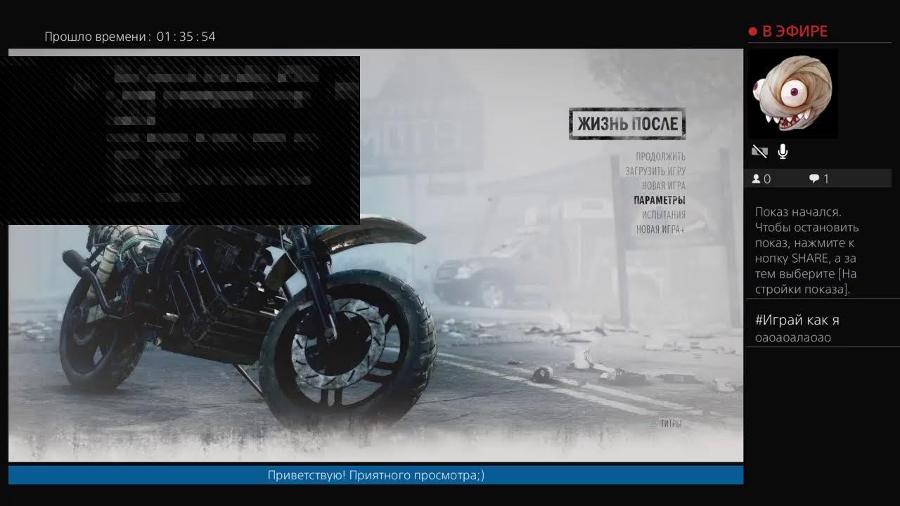Select ПРОДОЛЖИТЬ in the game menu

click(660, 157)
